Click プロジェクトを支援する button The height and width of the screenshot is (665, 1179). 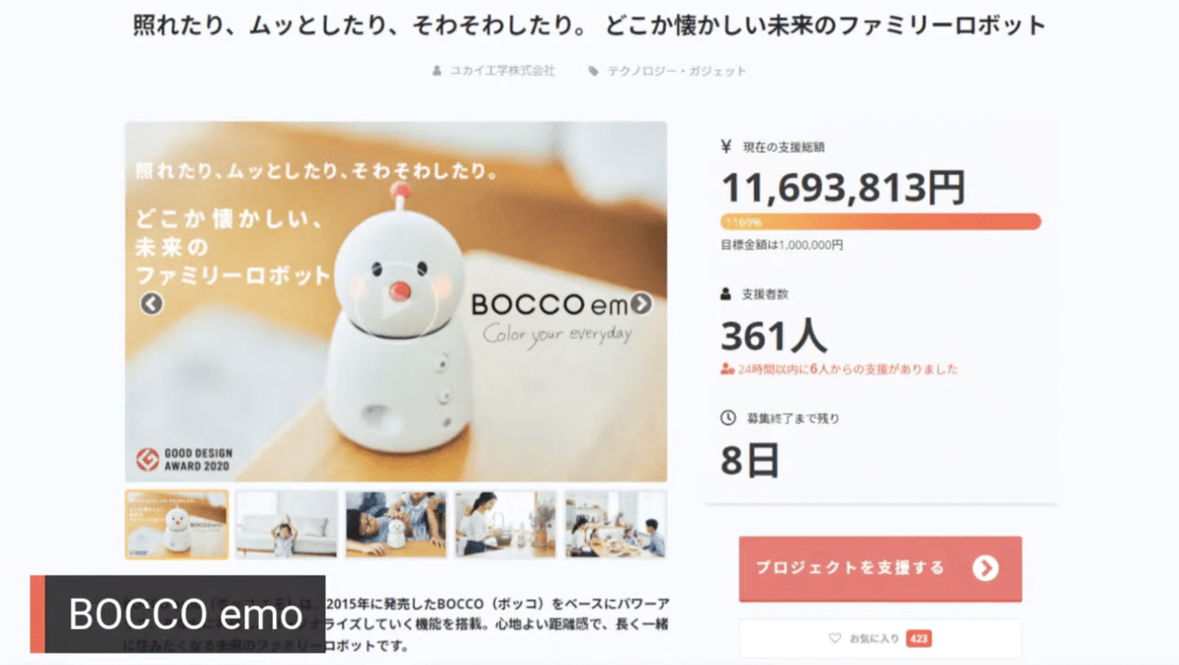(x=881, y=568)
